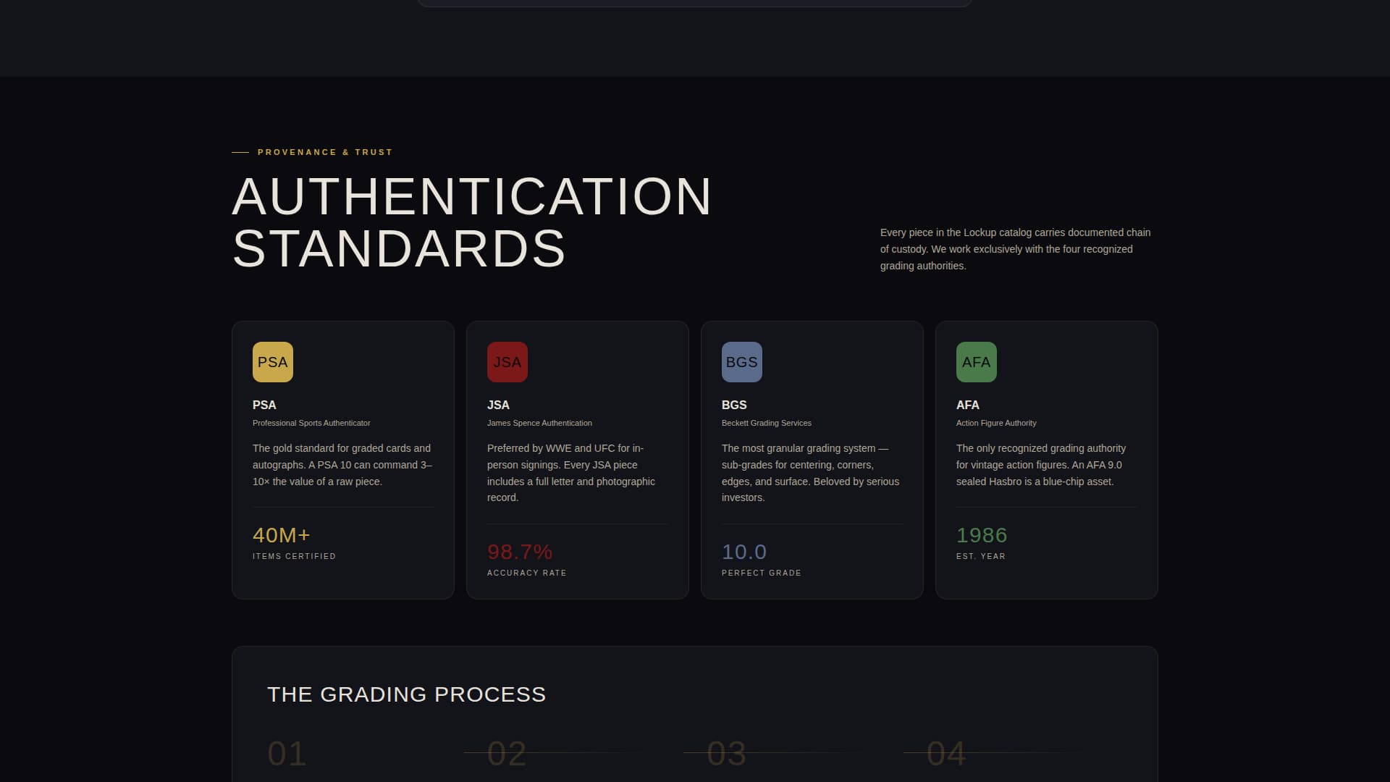Click the Provenance & Trust label
This screenshot has width=1390, height=782.
pyautogui.click(x=324, y=152)
